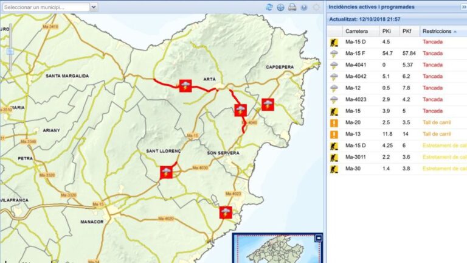Image resolution: width=467 pixels, height=263 pixels.
Task: Click roadworks icon in the Ma-15 D 4.5 row
Action: [x=333, y=42]
